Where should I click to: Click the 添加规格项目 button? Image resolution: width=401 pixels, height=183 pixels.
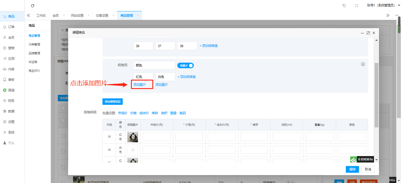112,102
